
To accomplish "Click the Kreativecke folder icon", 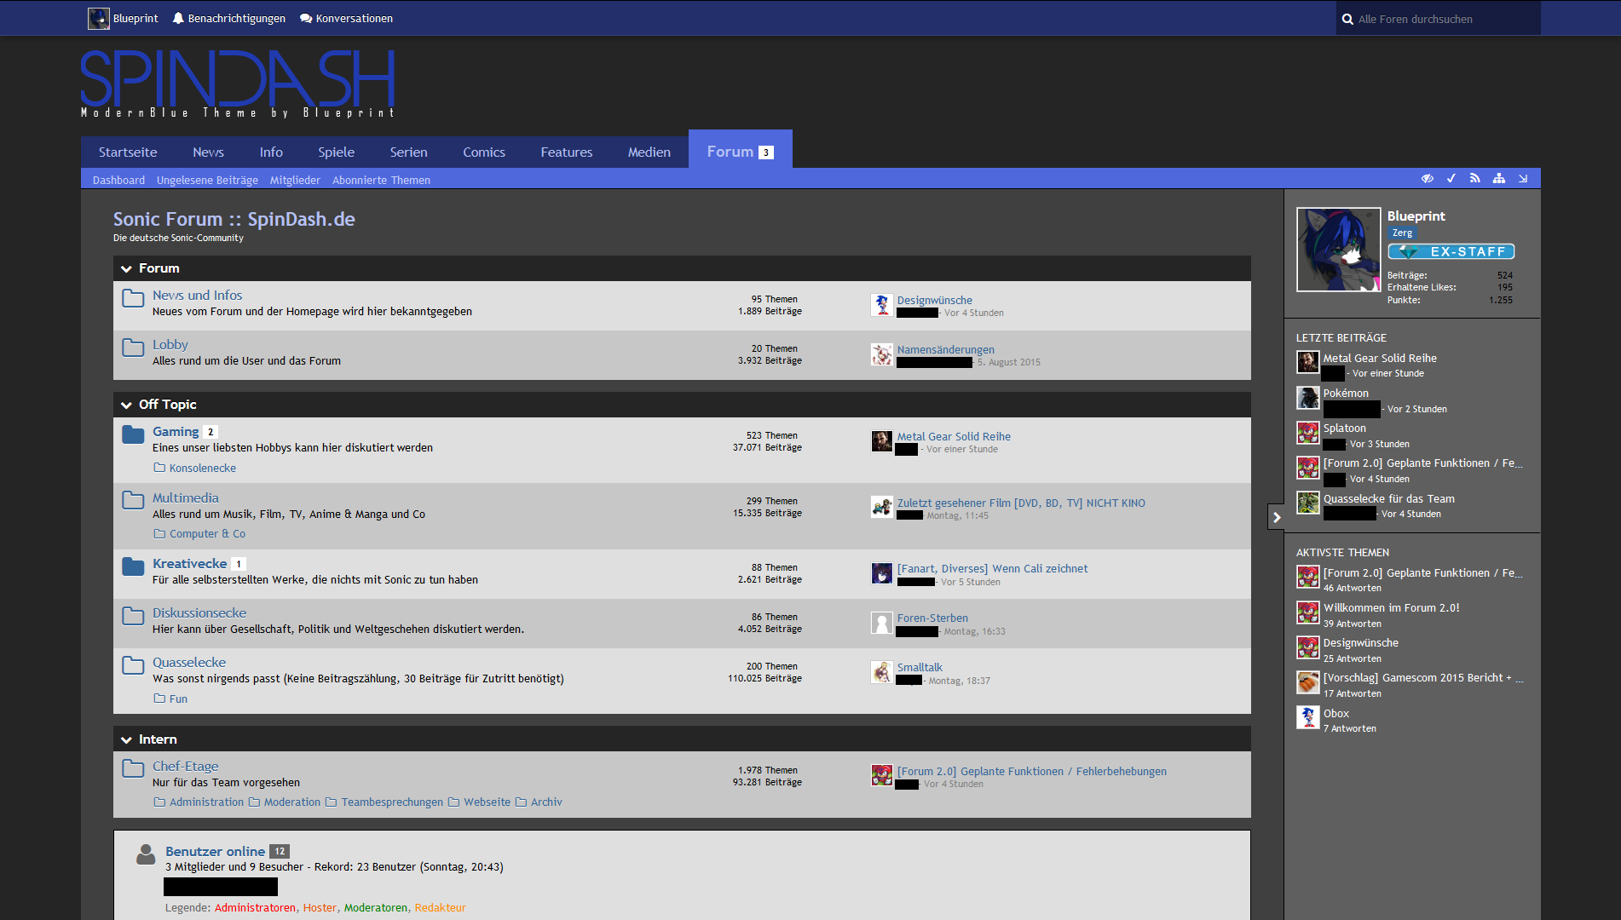I will (133, 566).
